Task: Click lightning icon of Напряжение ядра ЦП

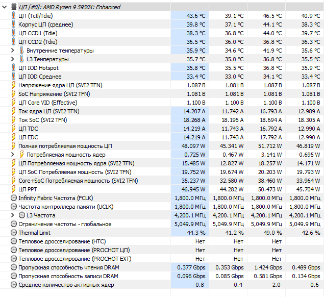Action: [x=13, y=85]
